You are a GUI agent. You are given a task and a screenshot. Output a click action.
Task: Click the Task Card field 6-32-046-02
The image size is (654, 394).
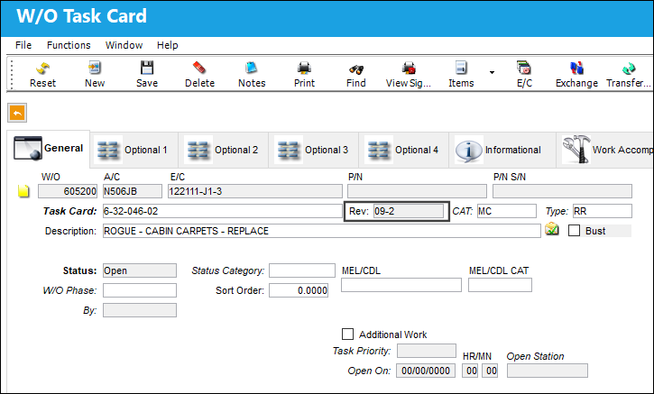point(222,211)
